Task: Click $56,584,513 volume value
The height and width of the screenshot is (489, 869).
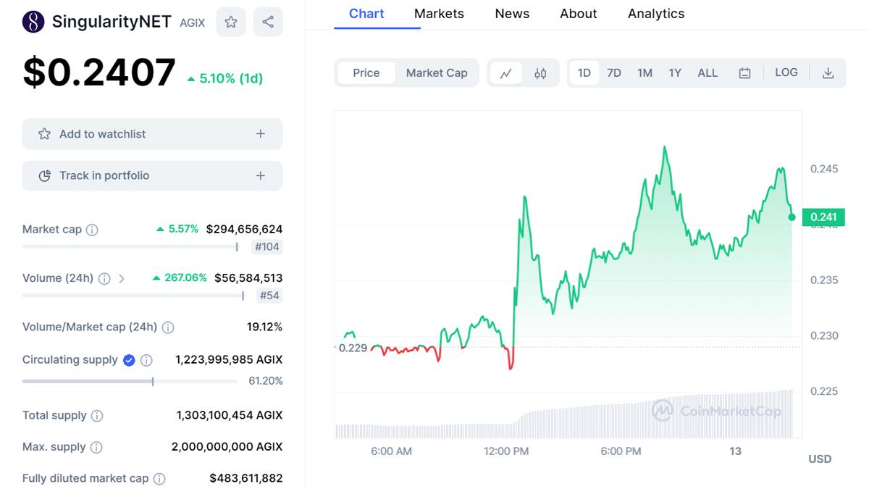Action: [248, 277]
